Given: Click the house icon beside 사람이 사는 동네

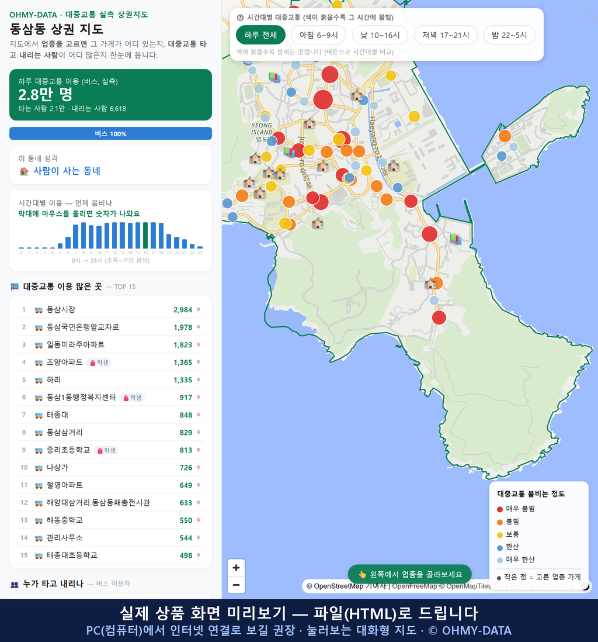Looking at the screenshot, I should click(24, 171).
